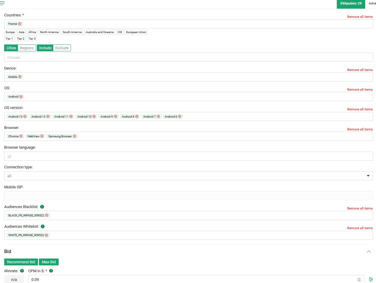Image resolution: width=376 pixels, height=283 pixels.
Task: Remove all items in Countries
Action: click(x=360, y=17)
